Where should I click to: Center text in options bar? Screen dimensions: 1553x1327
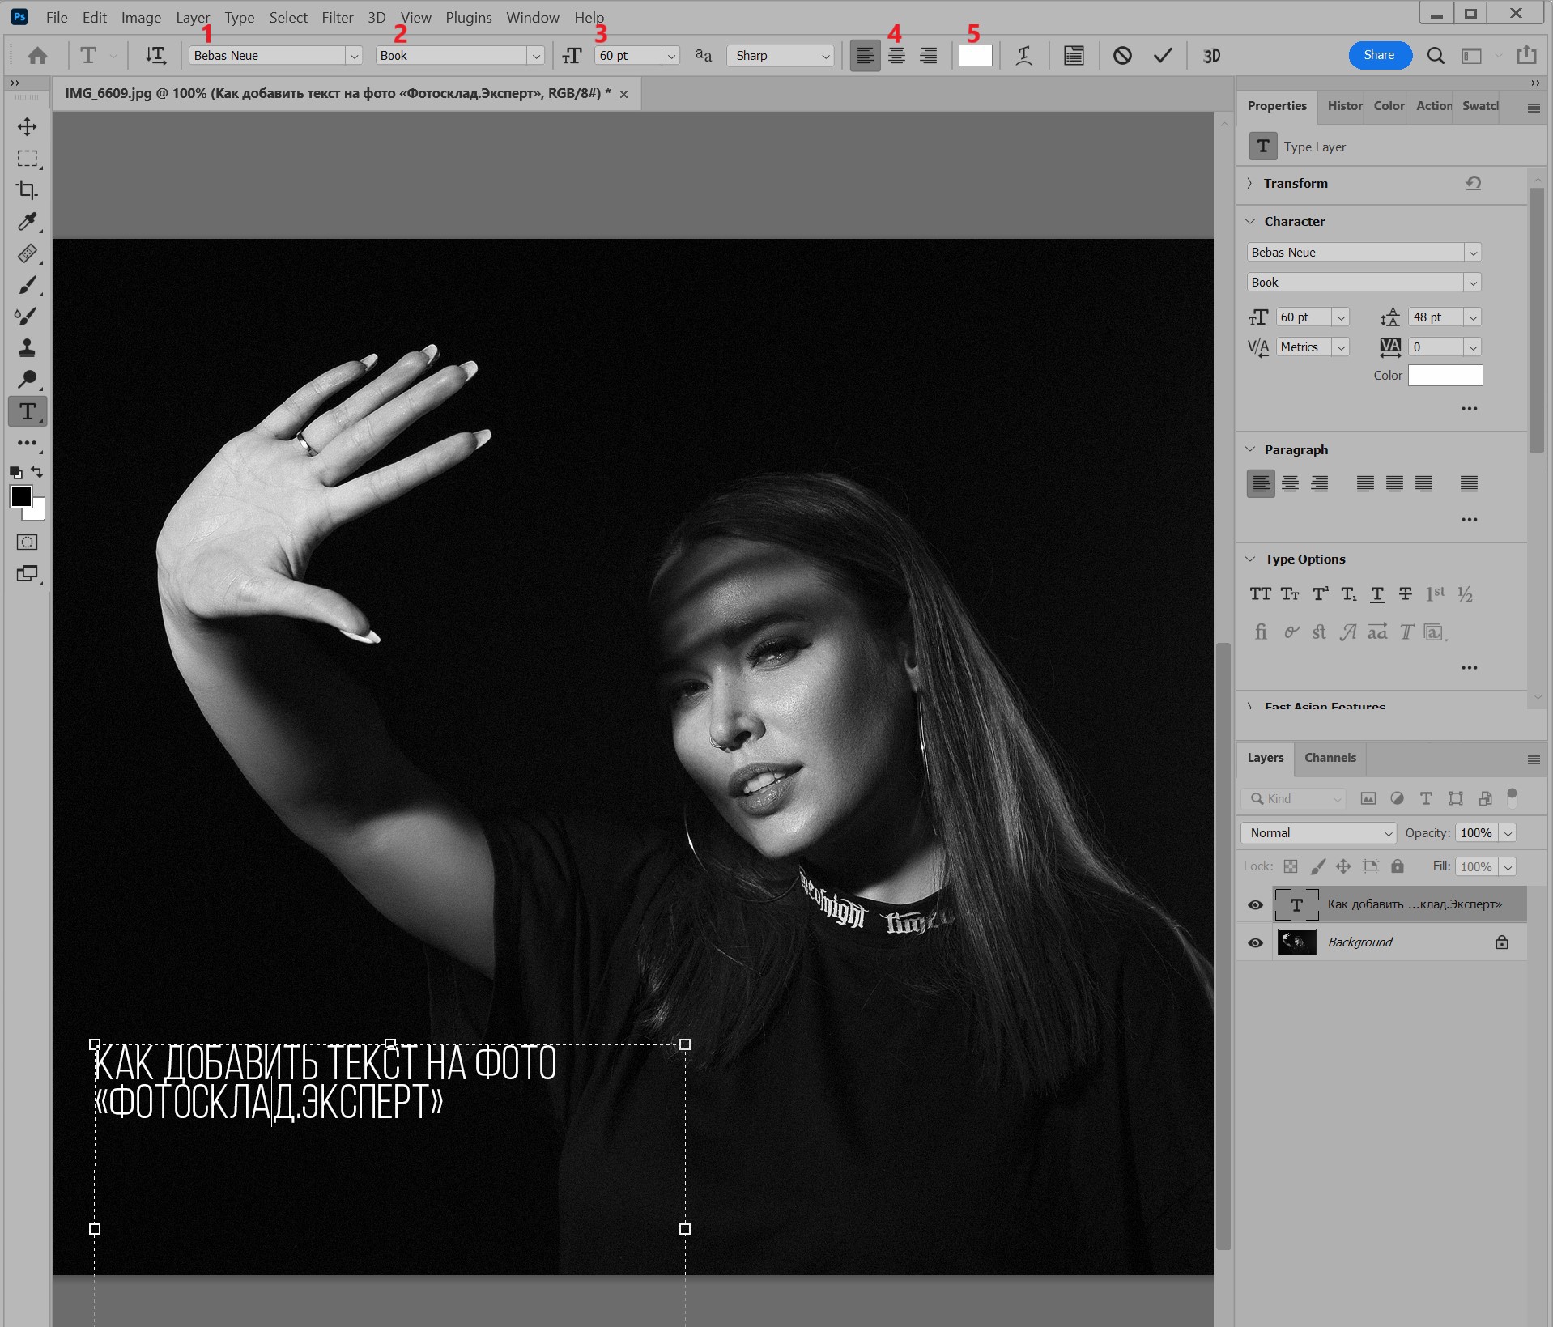[896, 56]
